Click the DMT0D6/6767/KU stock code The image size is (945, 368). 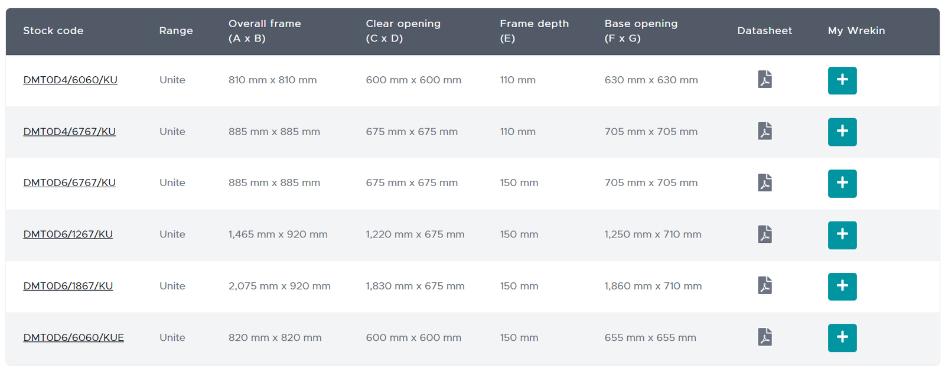pyautogui.click(x=69, y=183)
